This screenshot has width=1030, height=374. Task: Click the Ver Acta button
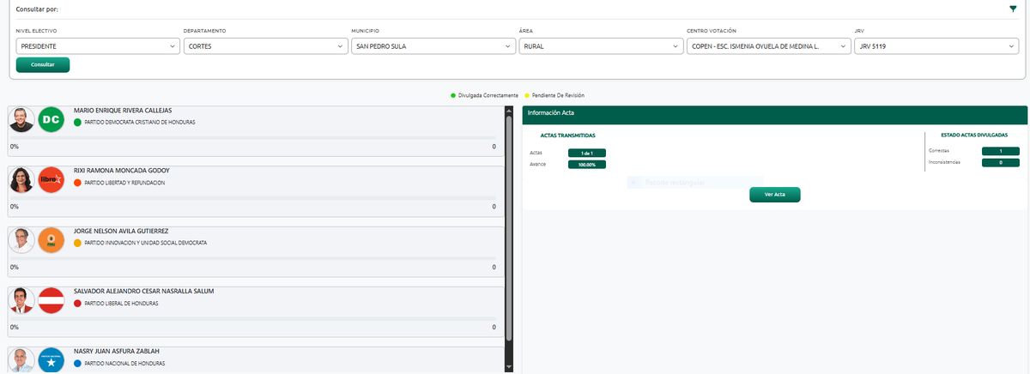point(775,195)
